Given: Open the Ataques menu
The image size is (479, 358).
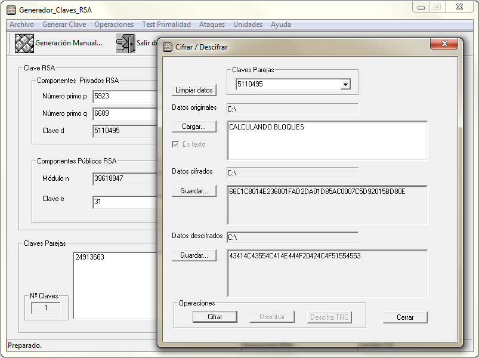Looking at the screenshot, I should (212, 24).
